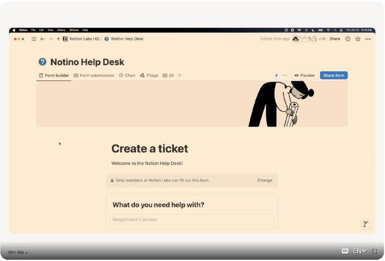Go forward with the right arrow
The height and width of the screenshot is (261, 385).
[x=51, y=39]
